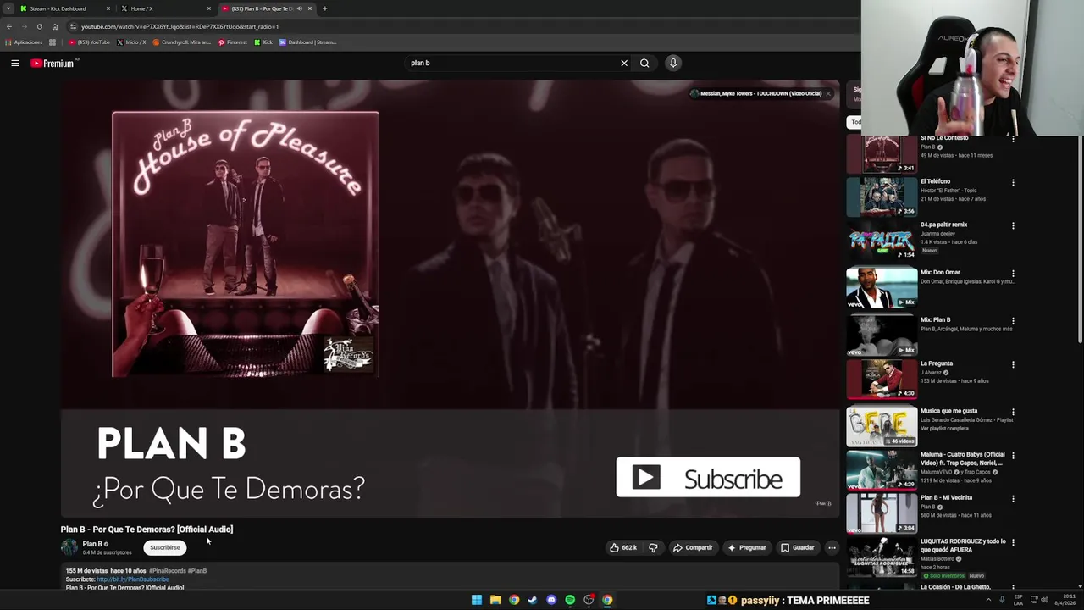Open the YouTube guide hamburger menu

(x=15, y=63)
